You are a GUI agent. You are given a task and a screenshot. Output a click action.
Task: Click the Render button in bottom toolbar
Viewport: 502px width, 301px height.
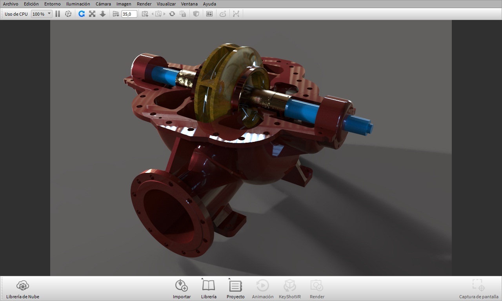click(x=317, y=289)
